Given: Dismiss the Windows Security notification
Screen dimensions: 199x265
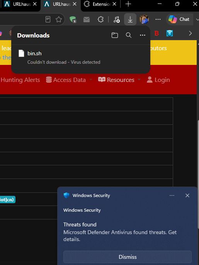Looking at the screenshot, I should coord(128,257).
